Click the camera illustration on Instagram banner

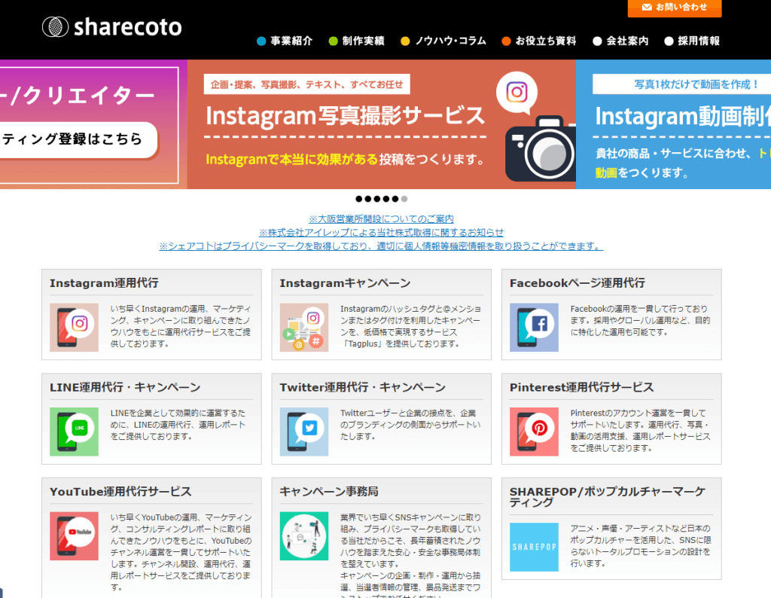pos(541,149)
